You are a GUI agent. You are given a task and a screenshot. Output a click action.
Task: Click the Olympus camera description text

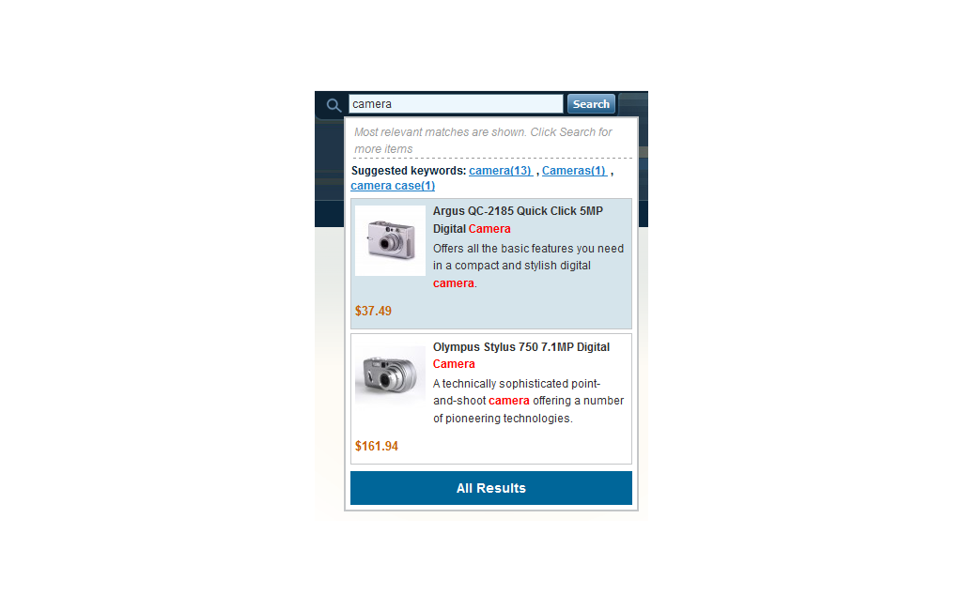click(528, 401)
